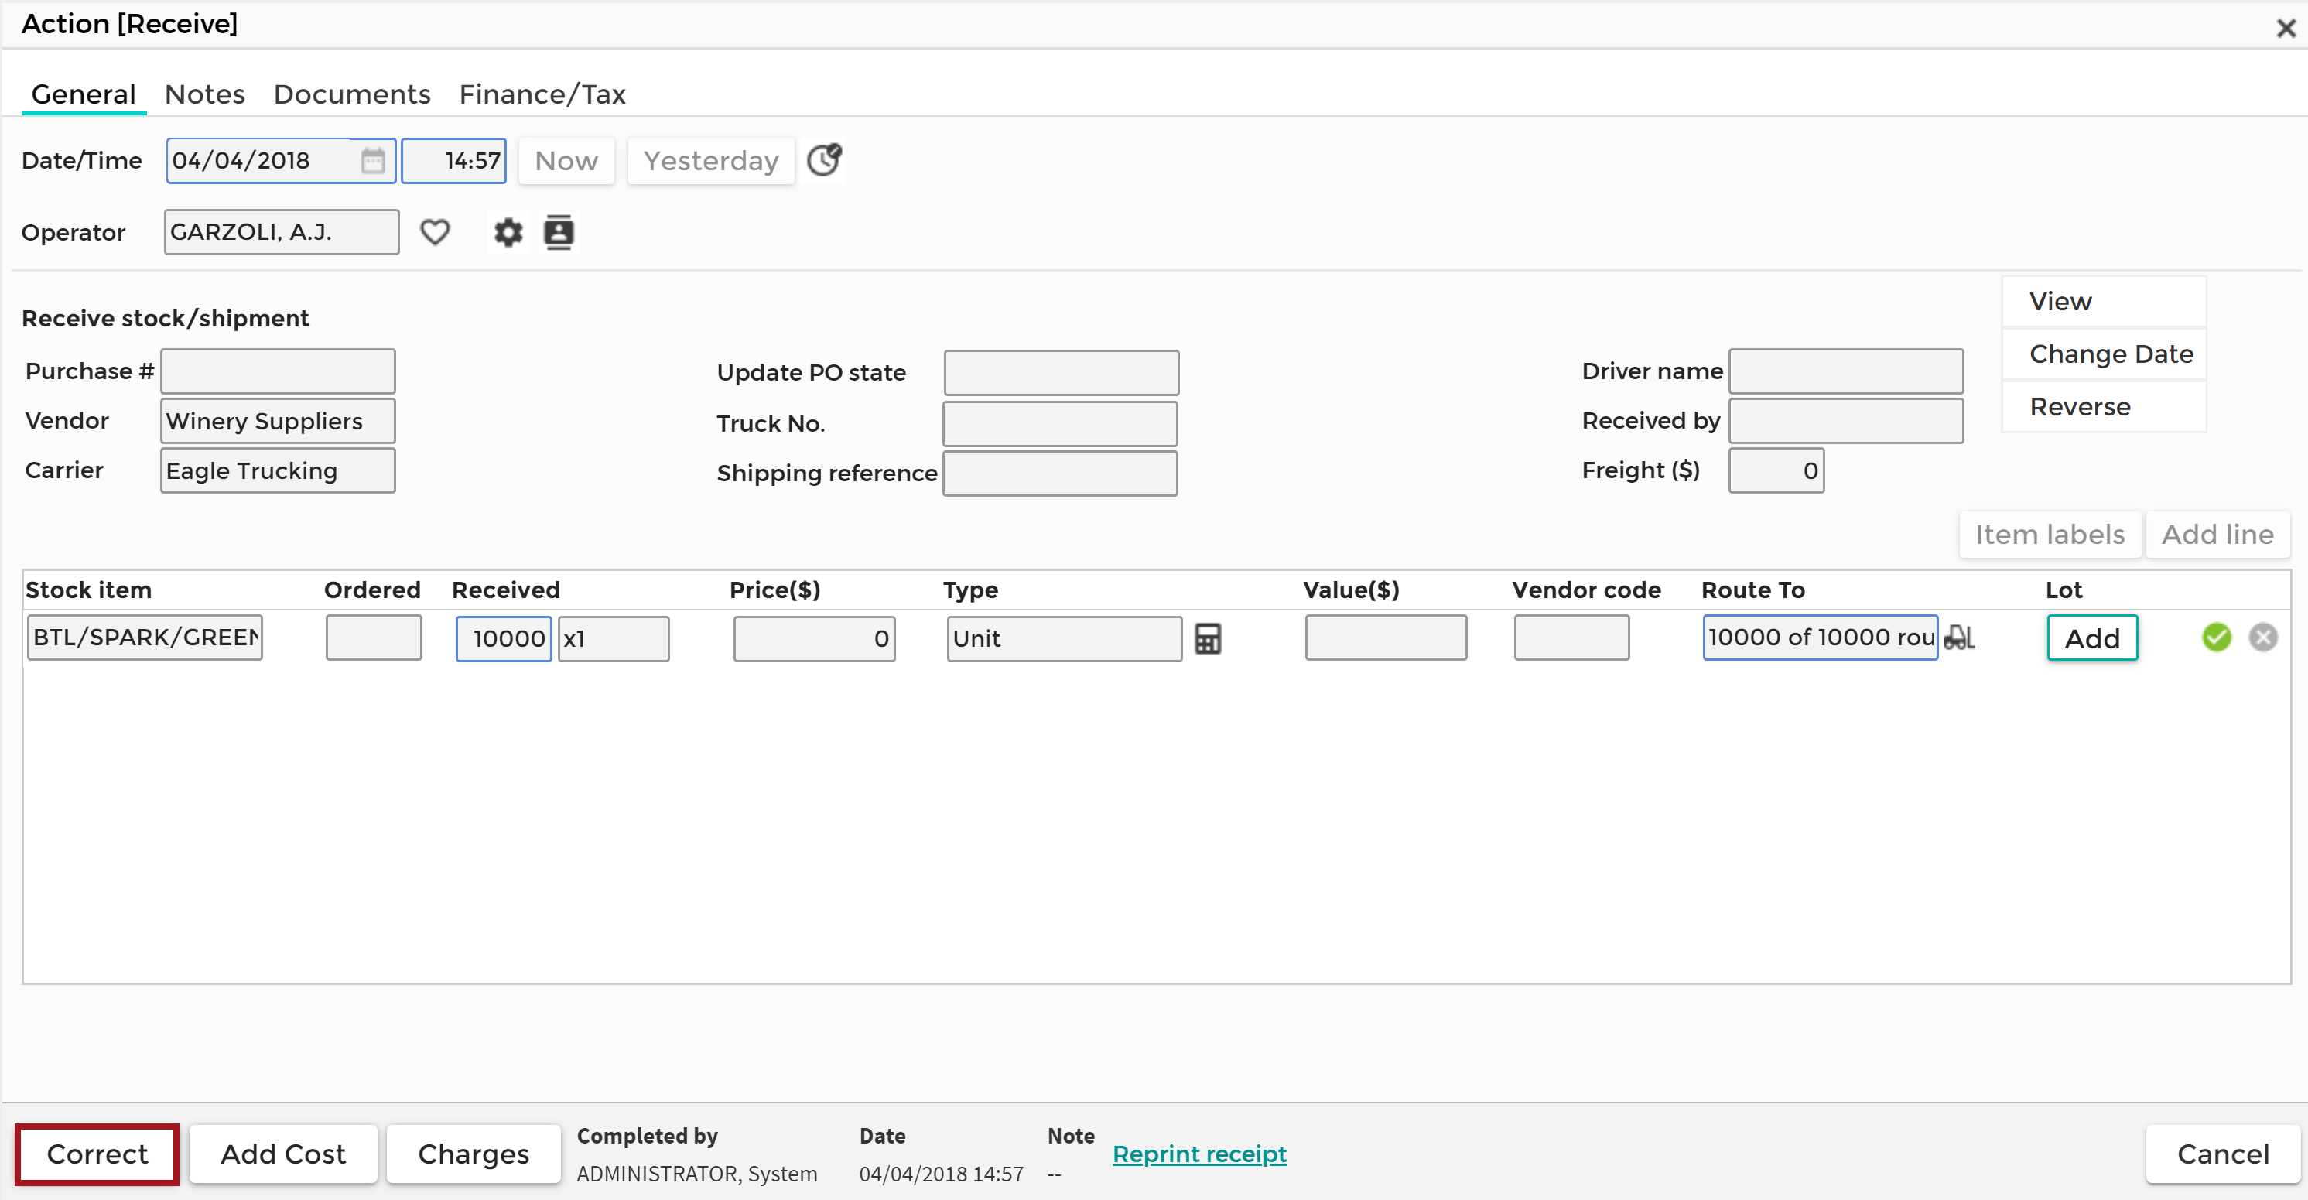The image size is (2308, 1200).
Task: Switch to the General tab
Action: coord(84,94)
